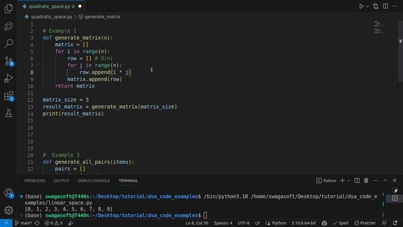This screenshot has height=227, width=403.
Task: Change end of line sequence LF
Action: pos(258,223)
